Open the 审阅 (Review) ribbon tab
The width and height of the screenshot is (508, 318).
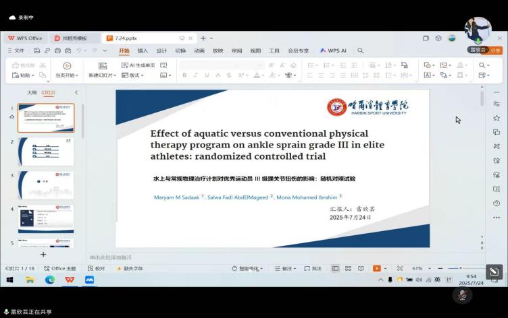point(236,51)
